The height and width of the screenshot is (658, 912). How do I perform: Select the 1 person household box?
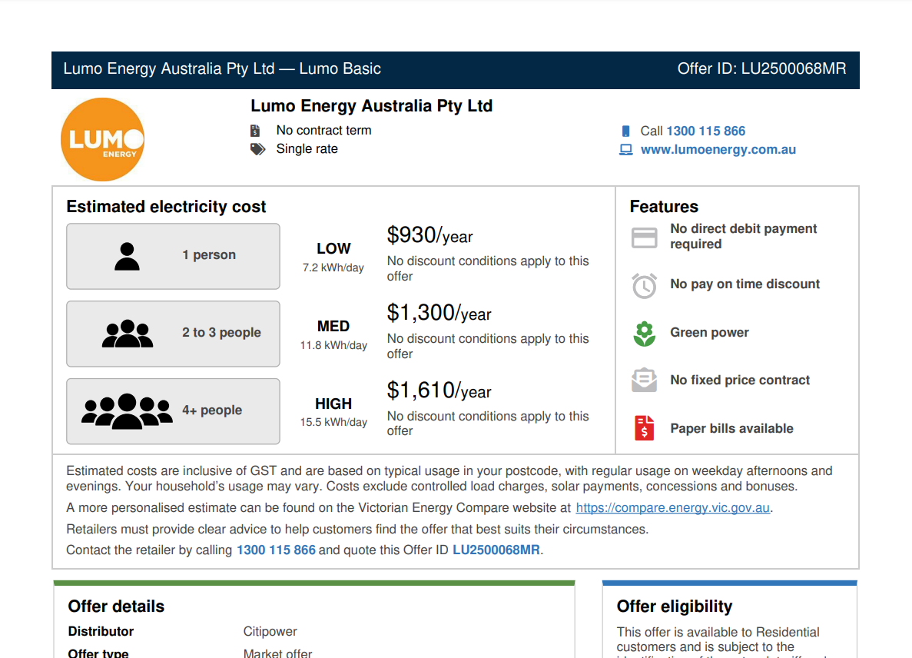174,257
